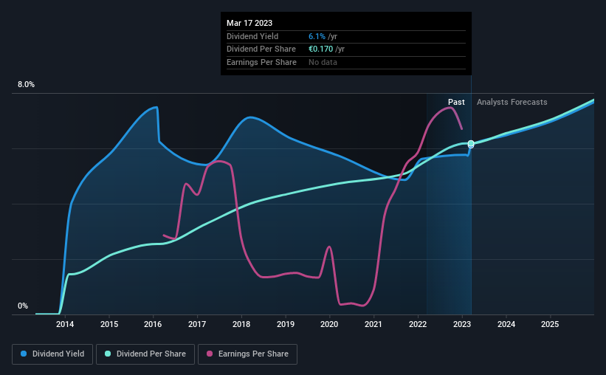Screen dimensions: 606x375
Task: Select the 2016 x-axis label
Action: 153,324
